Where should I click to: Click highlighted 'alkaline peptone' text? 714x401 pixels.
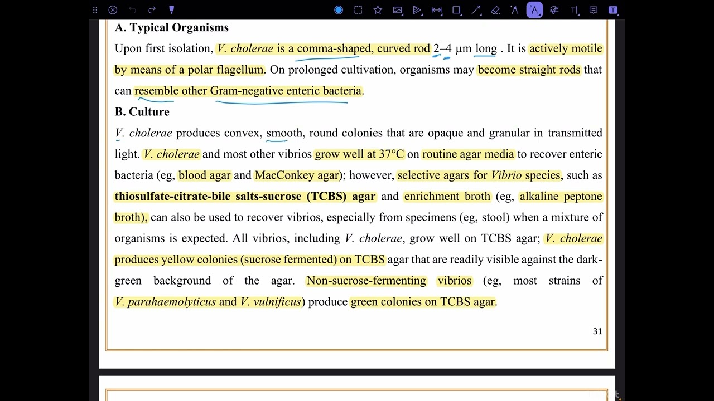[x=561, y=196]
